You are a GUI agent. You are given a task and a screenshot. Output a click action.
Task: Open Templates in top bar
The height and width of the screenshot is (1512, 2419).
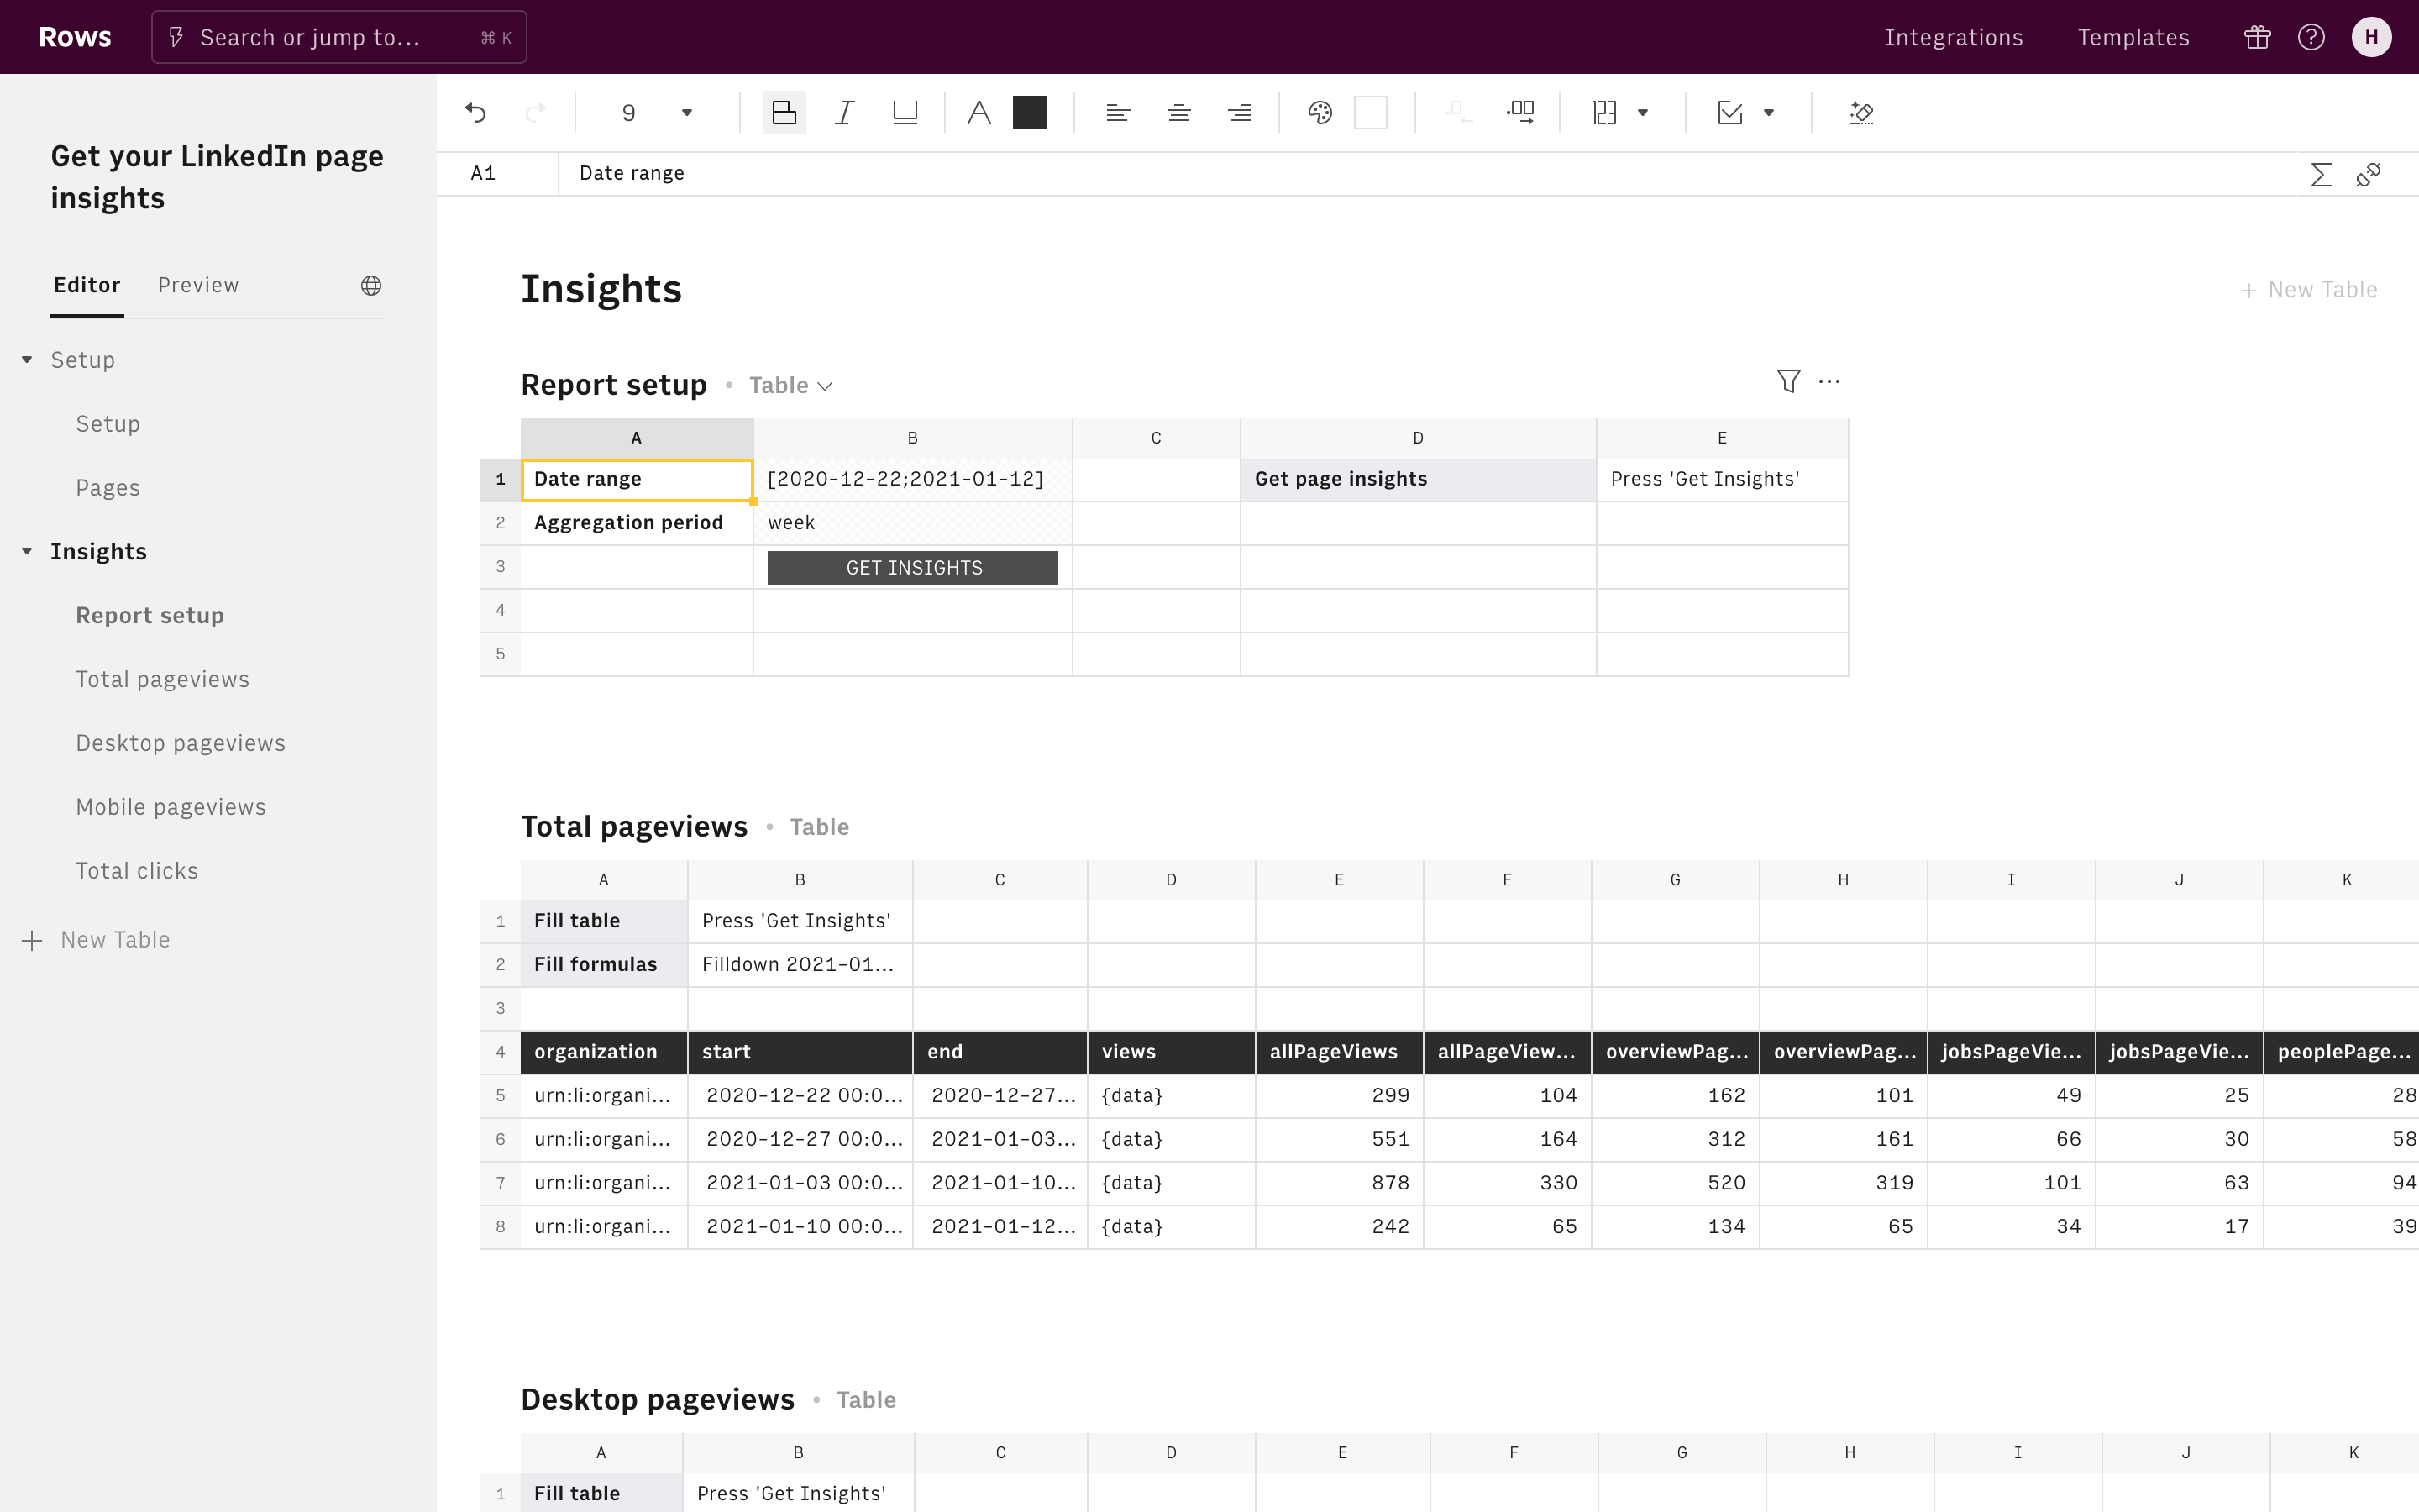[2133, 37]
